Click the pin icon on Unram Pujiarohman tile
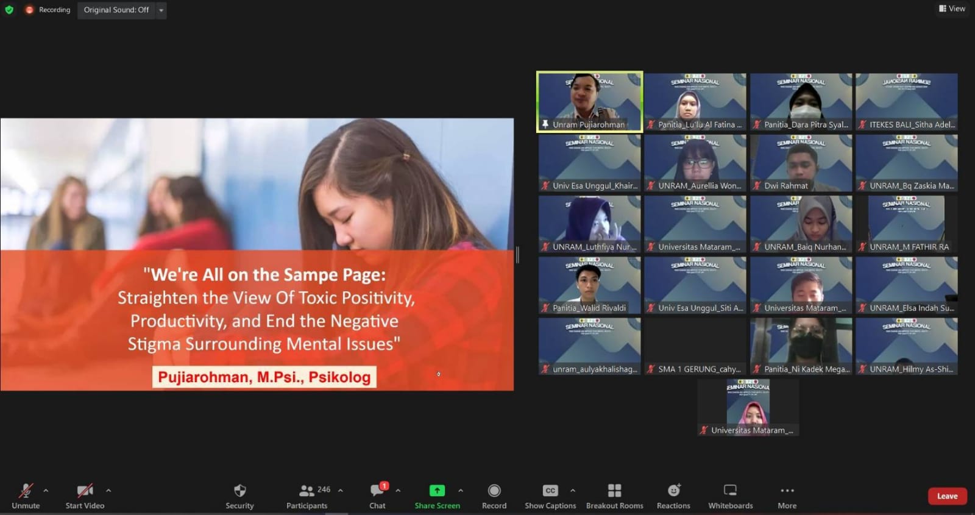This screenshot has height=515, width=975. click(x=545, y=124)
